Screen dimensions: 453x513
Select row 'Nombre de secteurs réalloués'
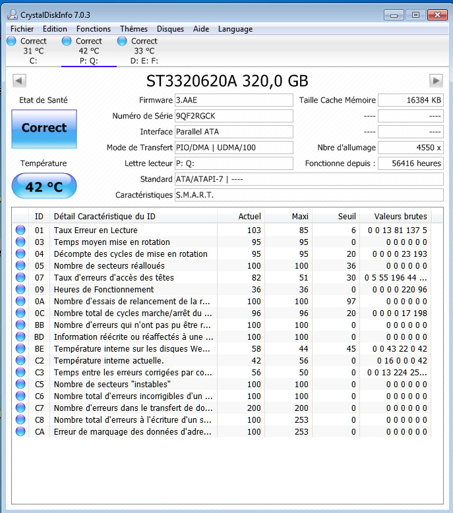pyautogui.click(x=222, y=265)
